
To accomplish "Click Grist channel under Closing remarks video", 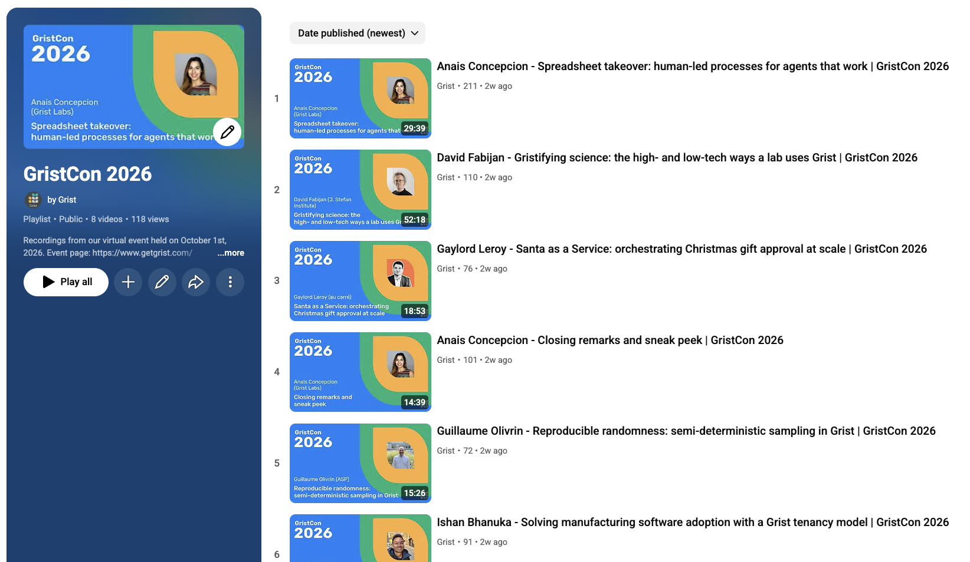I will 445,360.
